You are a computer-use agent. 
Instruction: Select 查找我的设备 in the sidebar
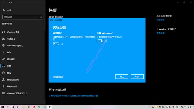pyautogui.click(x=13, y=80)
